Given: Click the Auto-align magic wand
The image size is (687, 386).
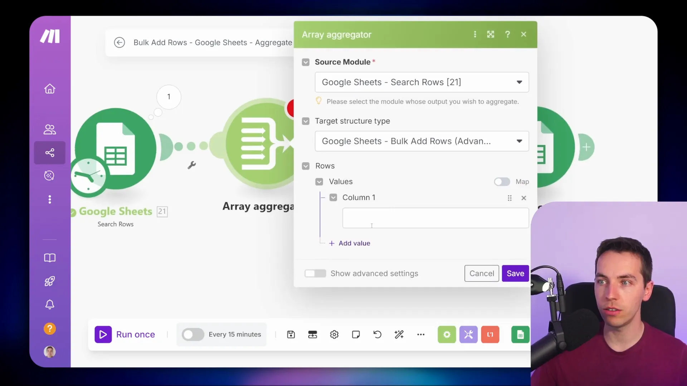Looking at the screenshot, I should click(x=399, y=335).
